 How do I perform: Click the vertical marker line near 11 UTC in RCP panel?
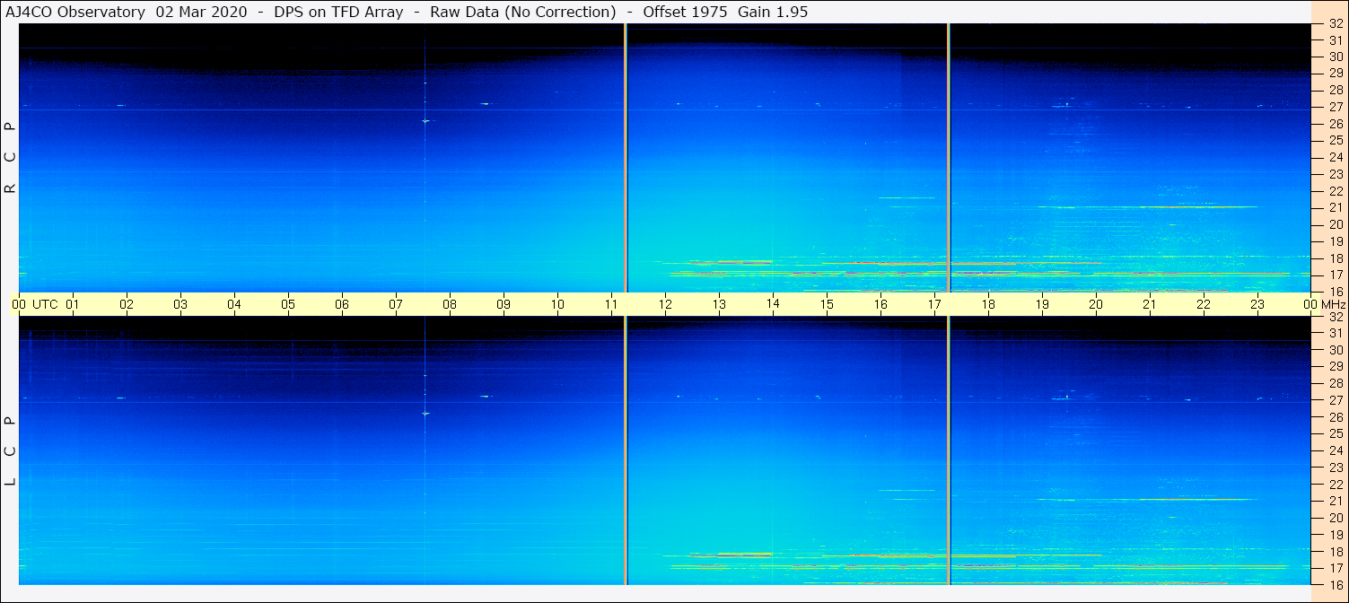625,157
